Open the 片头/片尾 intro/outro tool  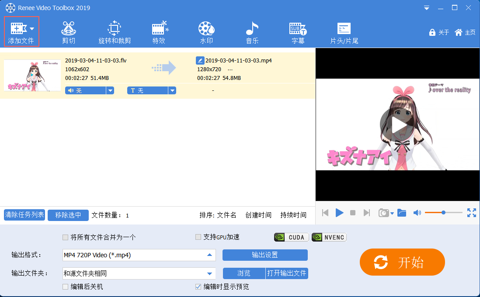344,32
